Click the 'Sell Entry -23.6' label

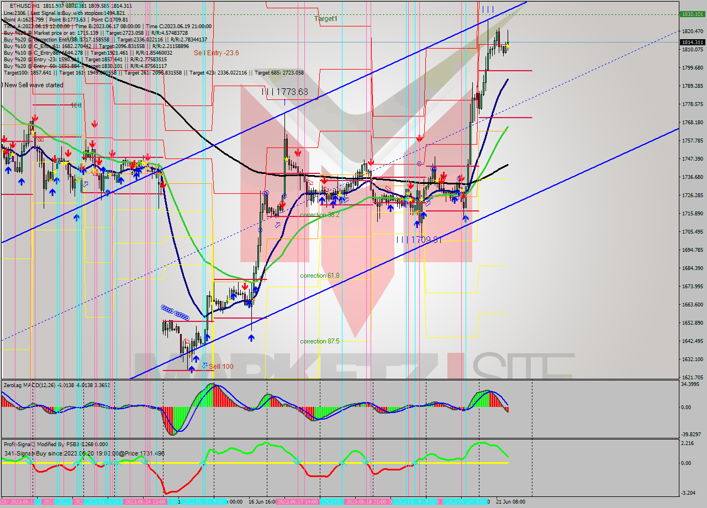click(x=216, y=52)
